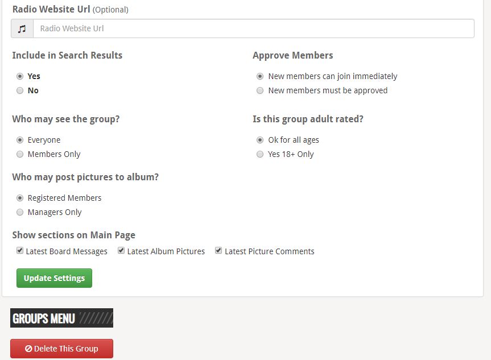The height and width of the screenshot is (360, 491).
Task: Select Members Only visibility option
Action: [x=20, y=154]
